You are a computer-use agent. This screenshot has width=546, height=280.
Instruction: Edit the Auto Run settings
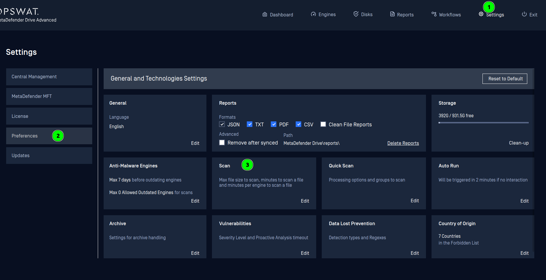pyautogui.click(x=524, y=201)
